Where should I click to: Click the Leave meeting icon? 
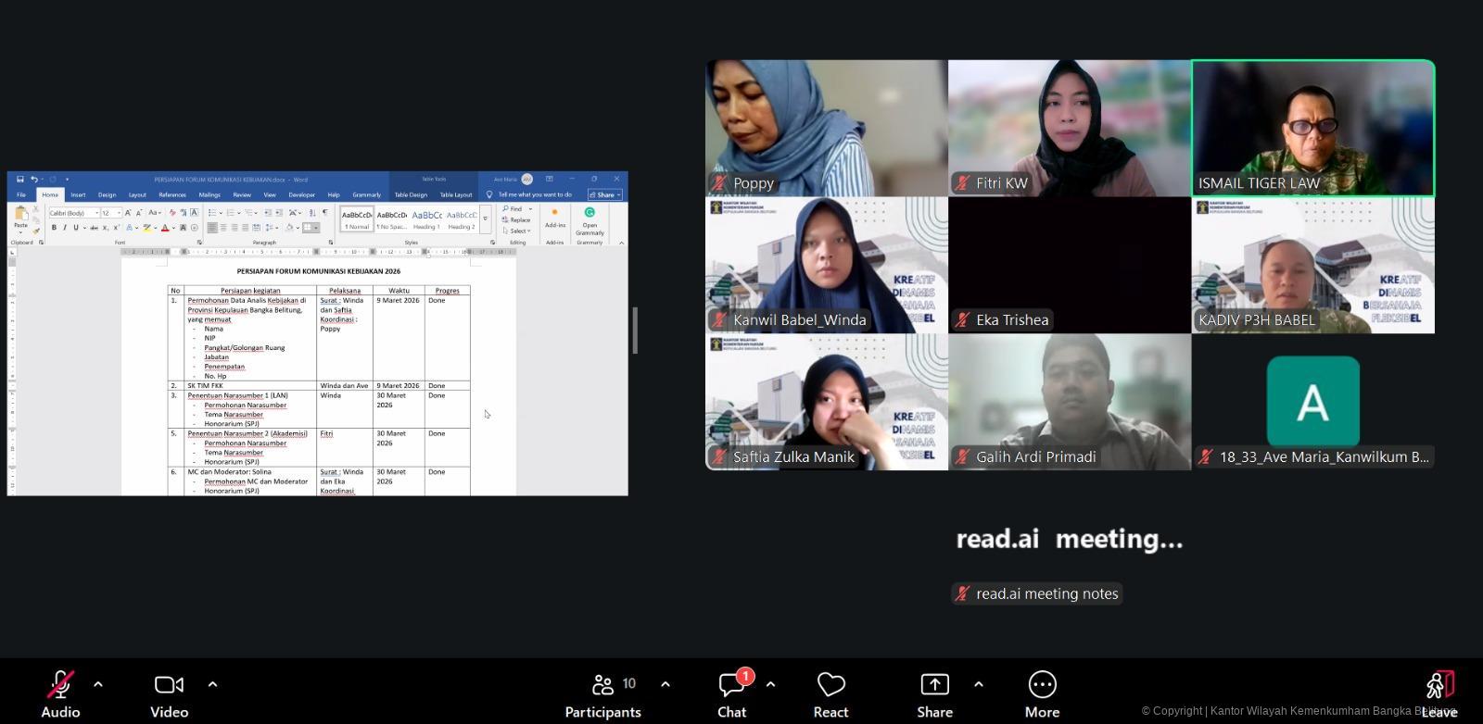point(1439,686)
